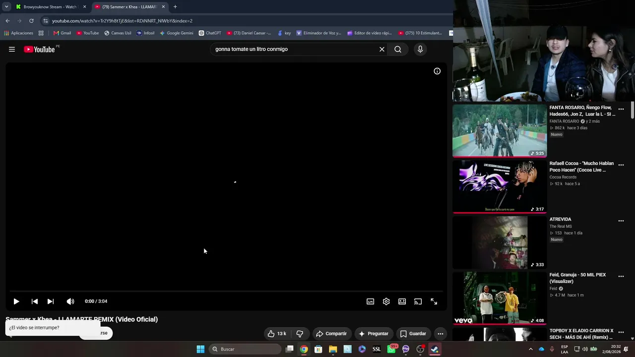Show hidden system tray icons
The width and height of the screenshot is (635, 357).
click(531, 349)
